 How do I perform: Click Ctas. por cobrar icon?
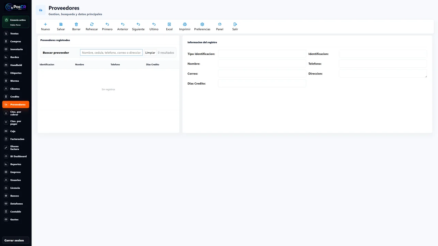coord(6,113)
